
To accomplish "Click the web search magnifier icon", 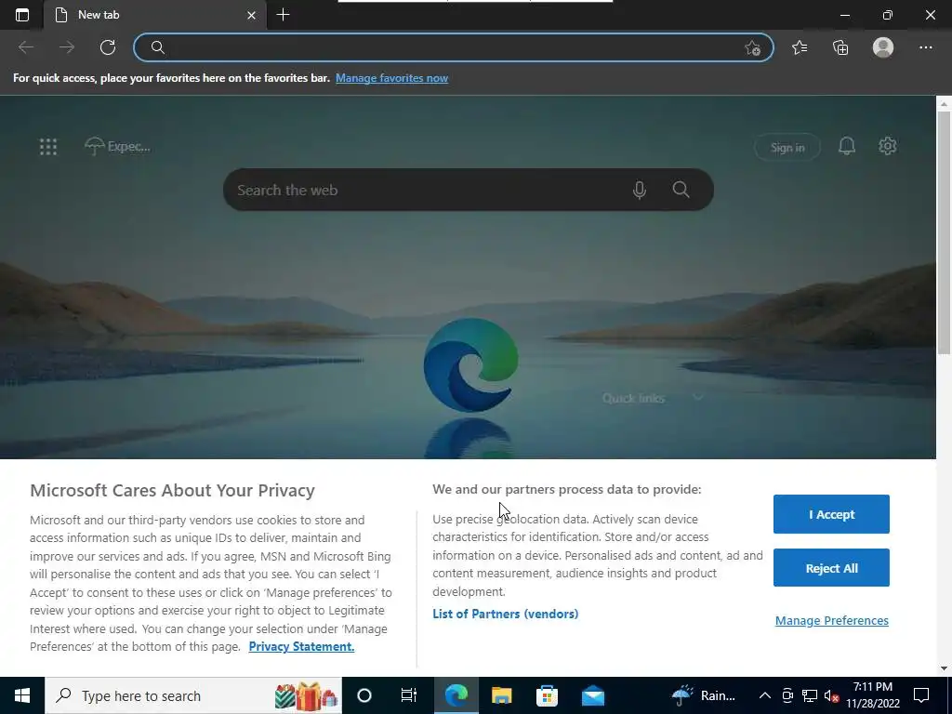I will click(x=681, y=190).
